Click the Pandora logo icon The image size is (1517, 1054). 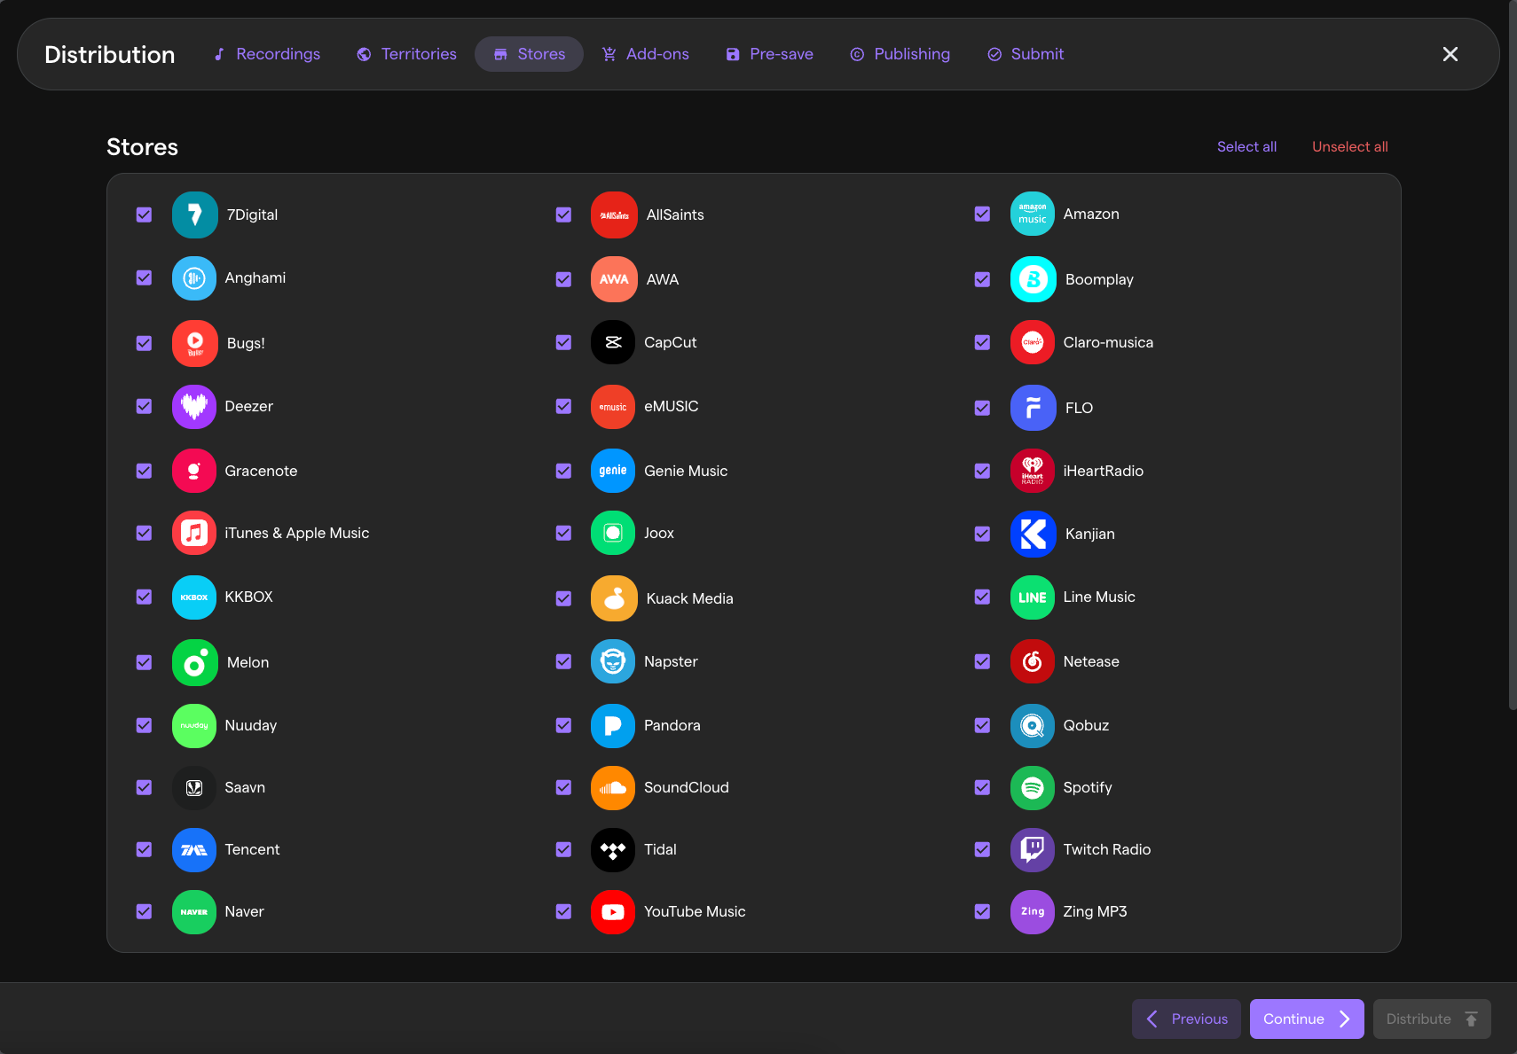(x=613, y=725)
